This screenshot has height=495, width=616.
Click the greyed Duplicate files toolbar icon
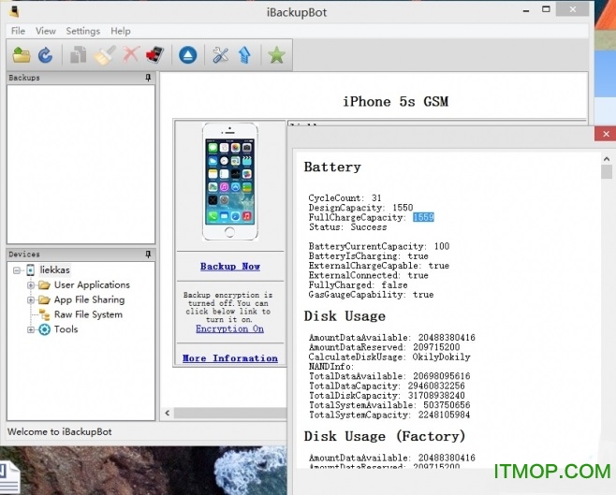pos(79,55)
